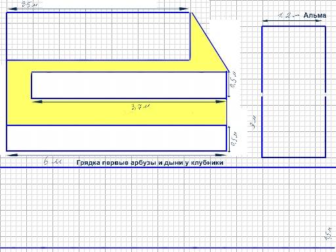336x252 pixels.
Task: Select the diagonal blue line beside the yellow area
Action: [x=210, y=42]
